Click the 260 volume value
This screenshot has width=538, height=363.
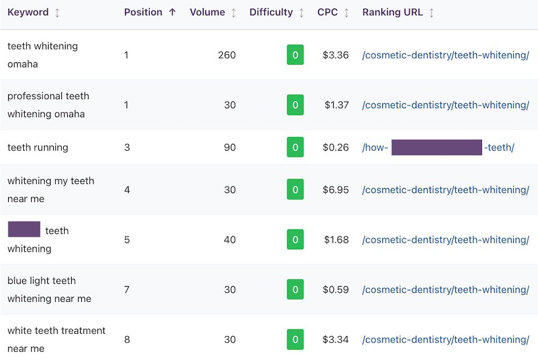pos(226,55)
